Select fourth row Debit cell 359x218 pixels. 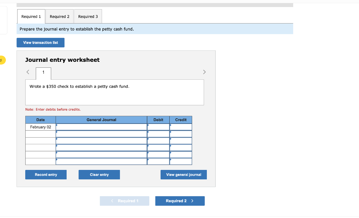[158, 148]
